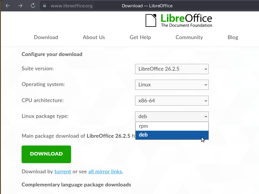Choose the highlighted deb option in the list

pyautogui.click(x=172, y=135)
